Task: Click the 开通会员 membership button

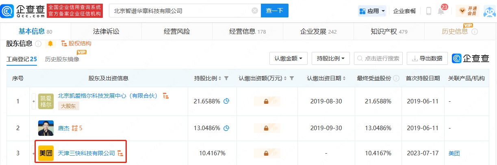Action: (x=467, y=11)
